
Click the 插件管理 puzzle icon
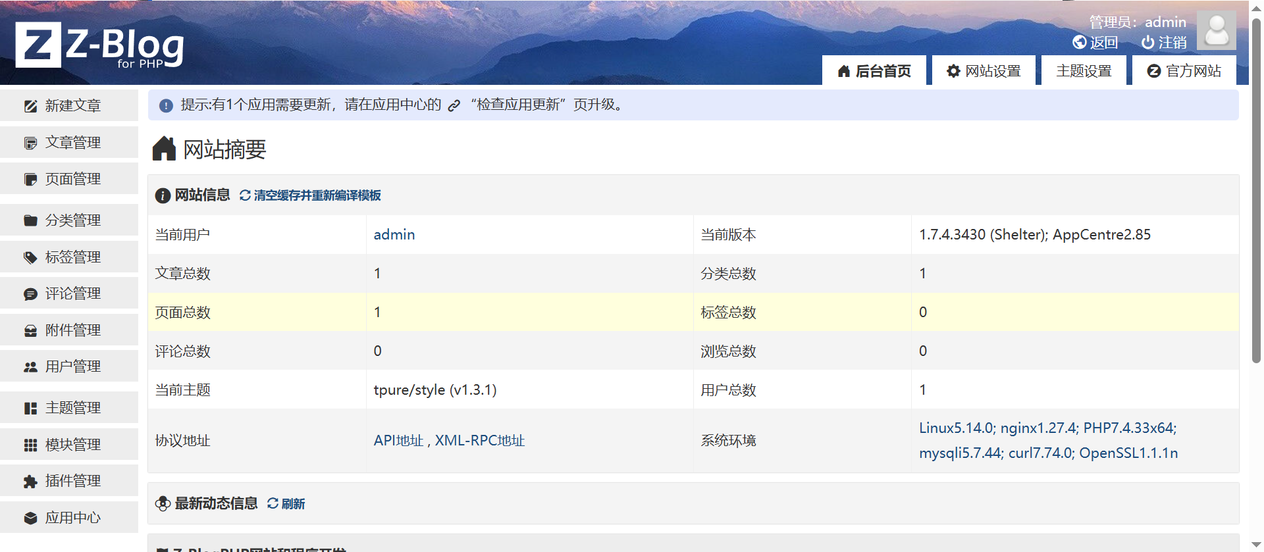[30, 481]
